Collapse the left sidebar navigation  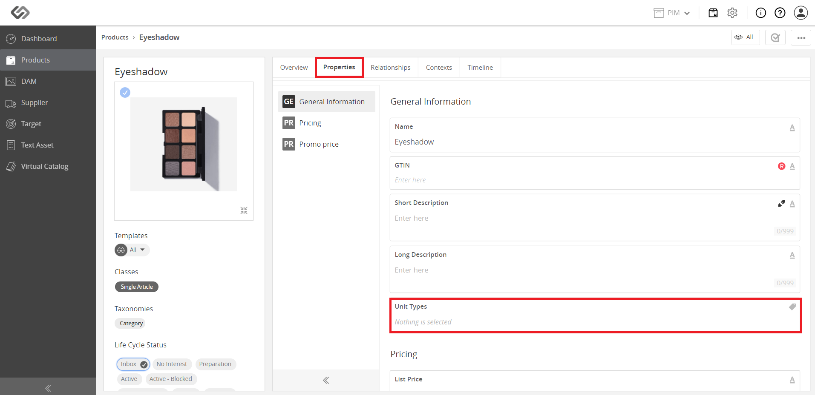tap(48, 388)
